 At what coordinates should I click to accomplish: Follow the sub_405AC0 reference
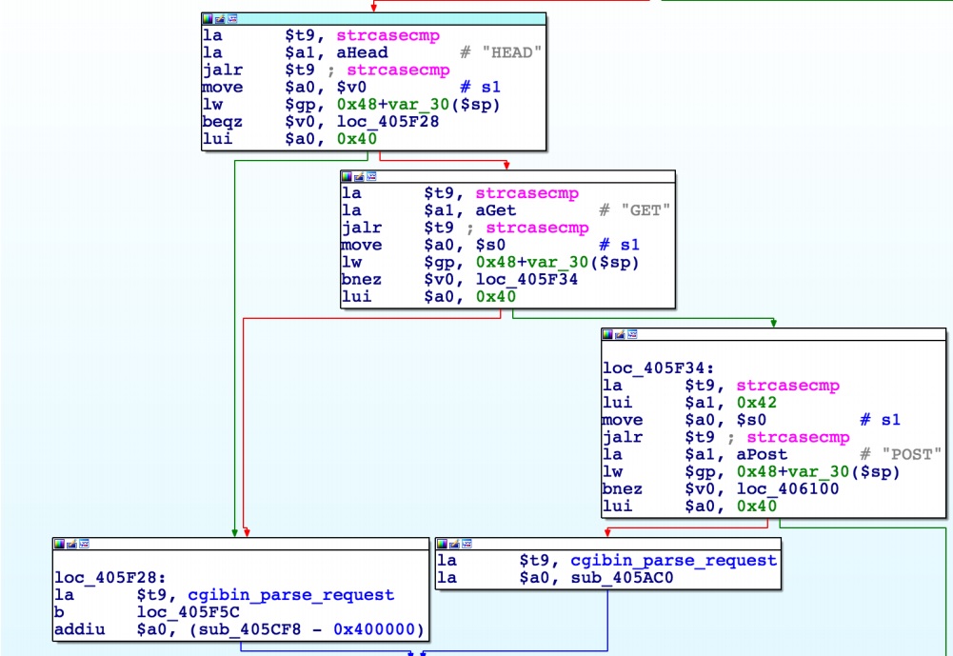[x=622, y=578]
